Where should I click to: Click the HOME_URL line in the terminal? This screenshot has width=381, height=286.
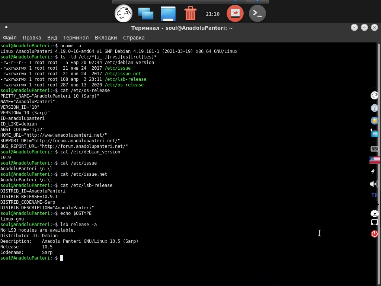coord(54,135)
